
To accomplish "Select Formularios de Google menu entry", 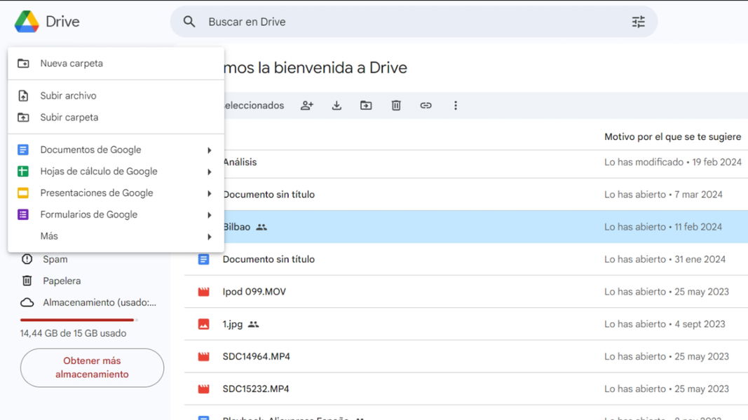I will pyautogui.click(x=116, y=214).
